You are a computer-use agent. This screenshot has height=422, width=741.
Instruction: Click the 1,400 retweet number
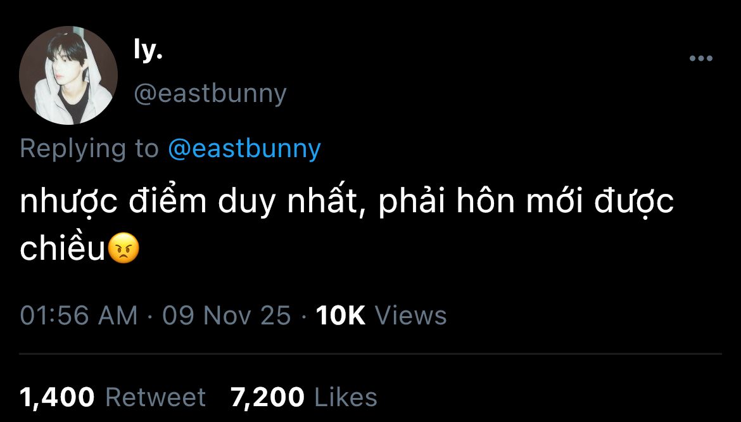point(57,397)
